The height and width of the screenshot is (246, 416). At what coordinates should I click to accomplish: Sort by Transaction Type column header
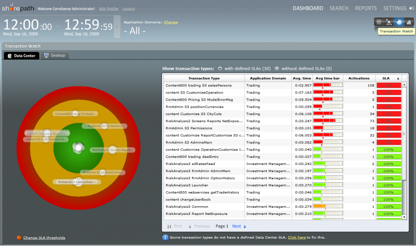[x=204, y=78]
